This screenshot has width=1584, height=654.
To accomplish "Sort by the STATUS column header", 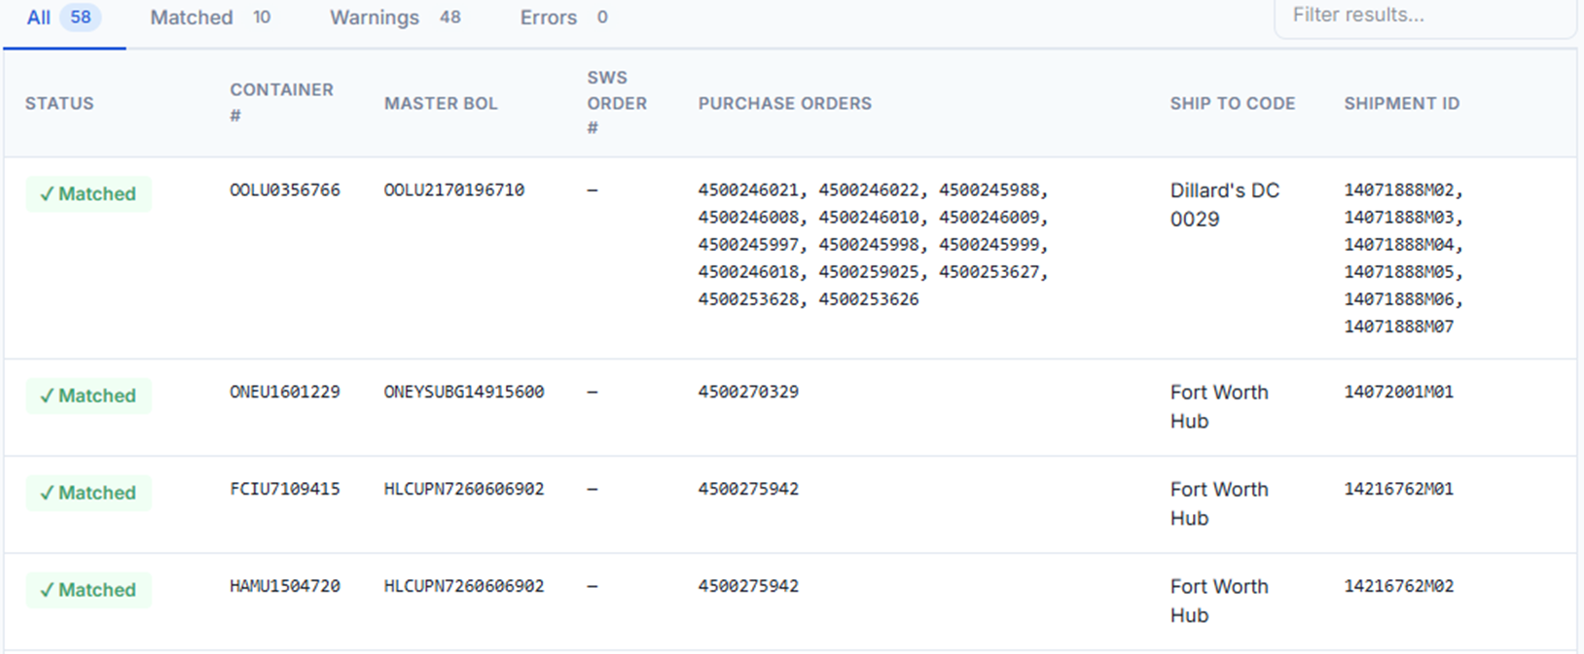I will tap(59, 103).
